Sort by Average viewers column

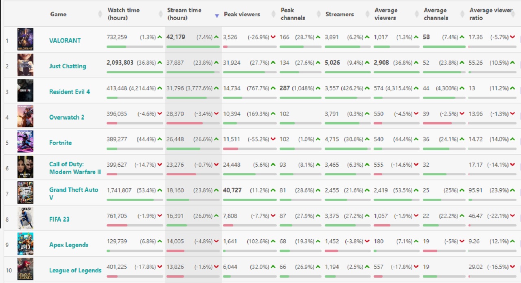[386, 14]
